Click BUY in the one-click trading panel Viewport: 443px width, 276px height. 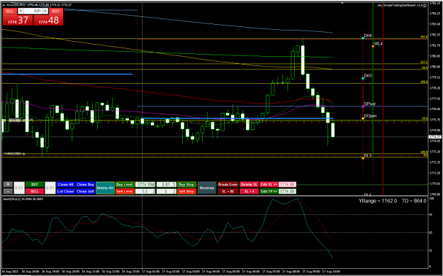coord(56,11)
